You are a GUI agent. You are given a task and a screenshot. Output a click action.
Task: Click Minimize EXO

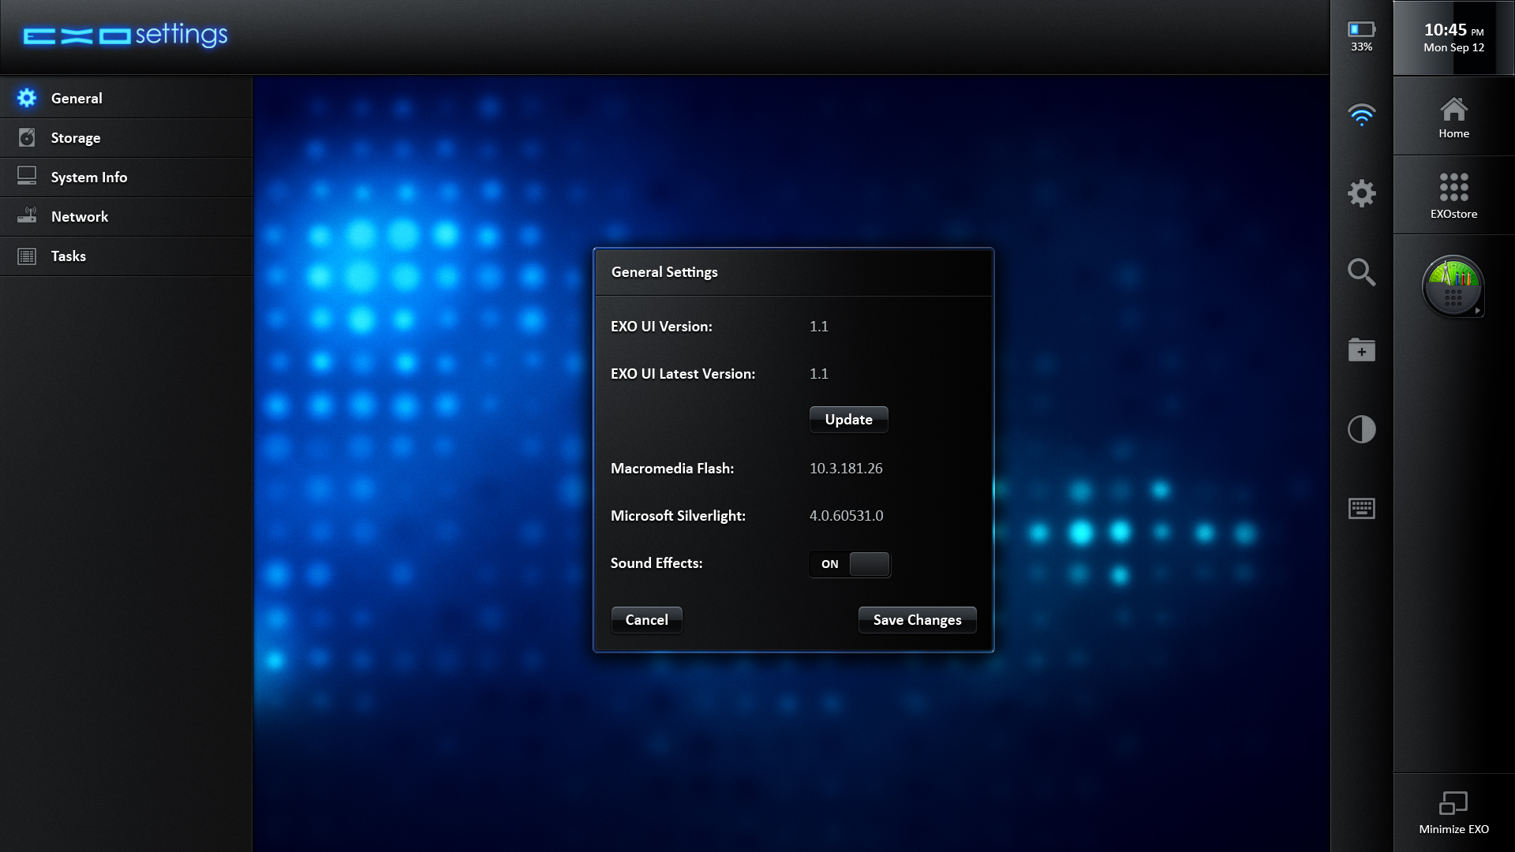pos(1453,813)
